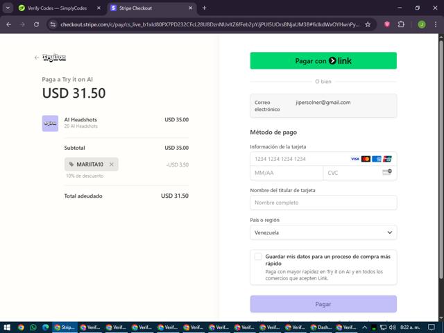Go back to Try it on store arrow
444x333 pixels.
37,58
